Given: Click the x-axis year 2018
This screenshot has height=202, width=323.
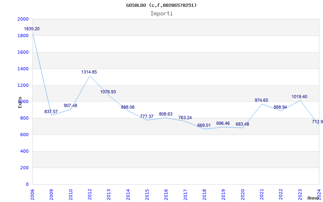Looking at the screenshot, I should point(204,195).
